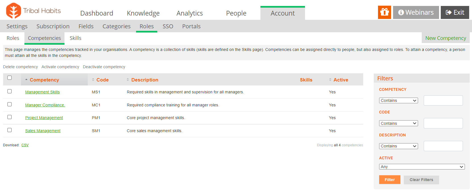This screenshot has width=472, height=191.
Task: Click the Skills column header
Action: coord(306,80)
